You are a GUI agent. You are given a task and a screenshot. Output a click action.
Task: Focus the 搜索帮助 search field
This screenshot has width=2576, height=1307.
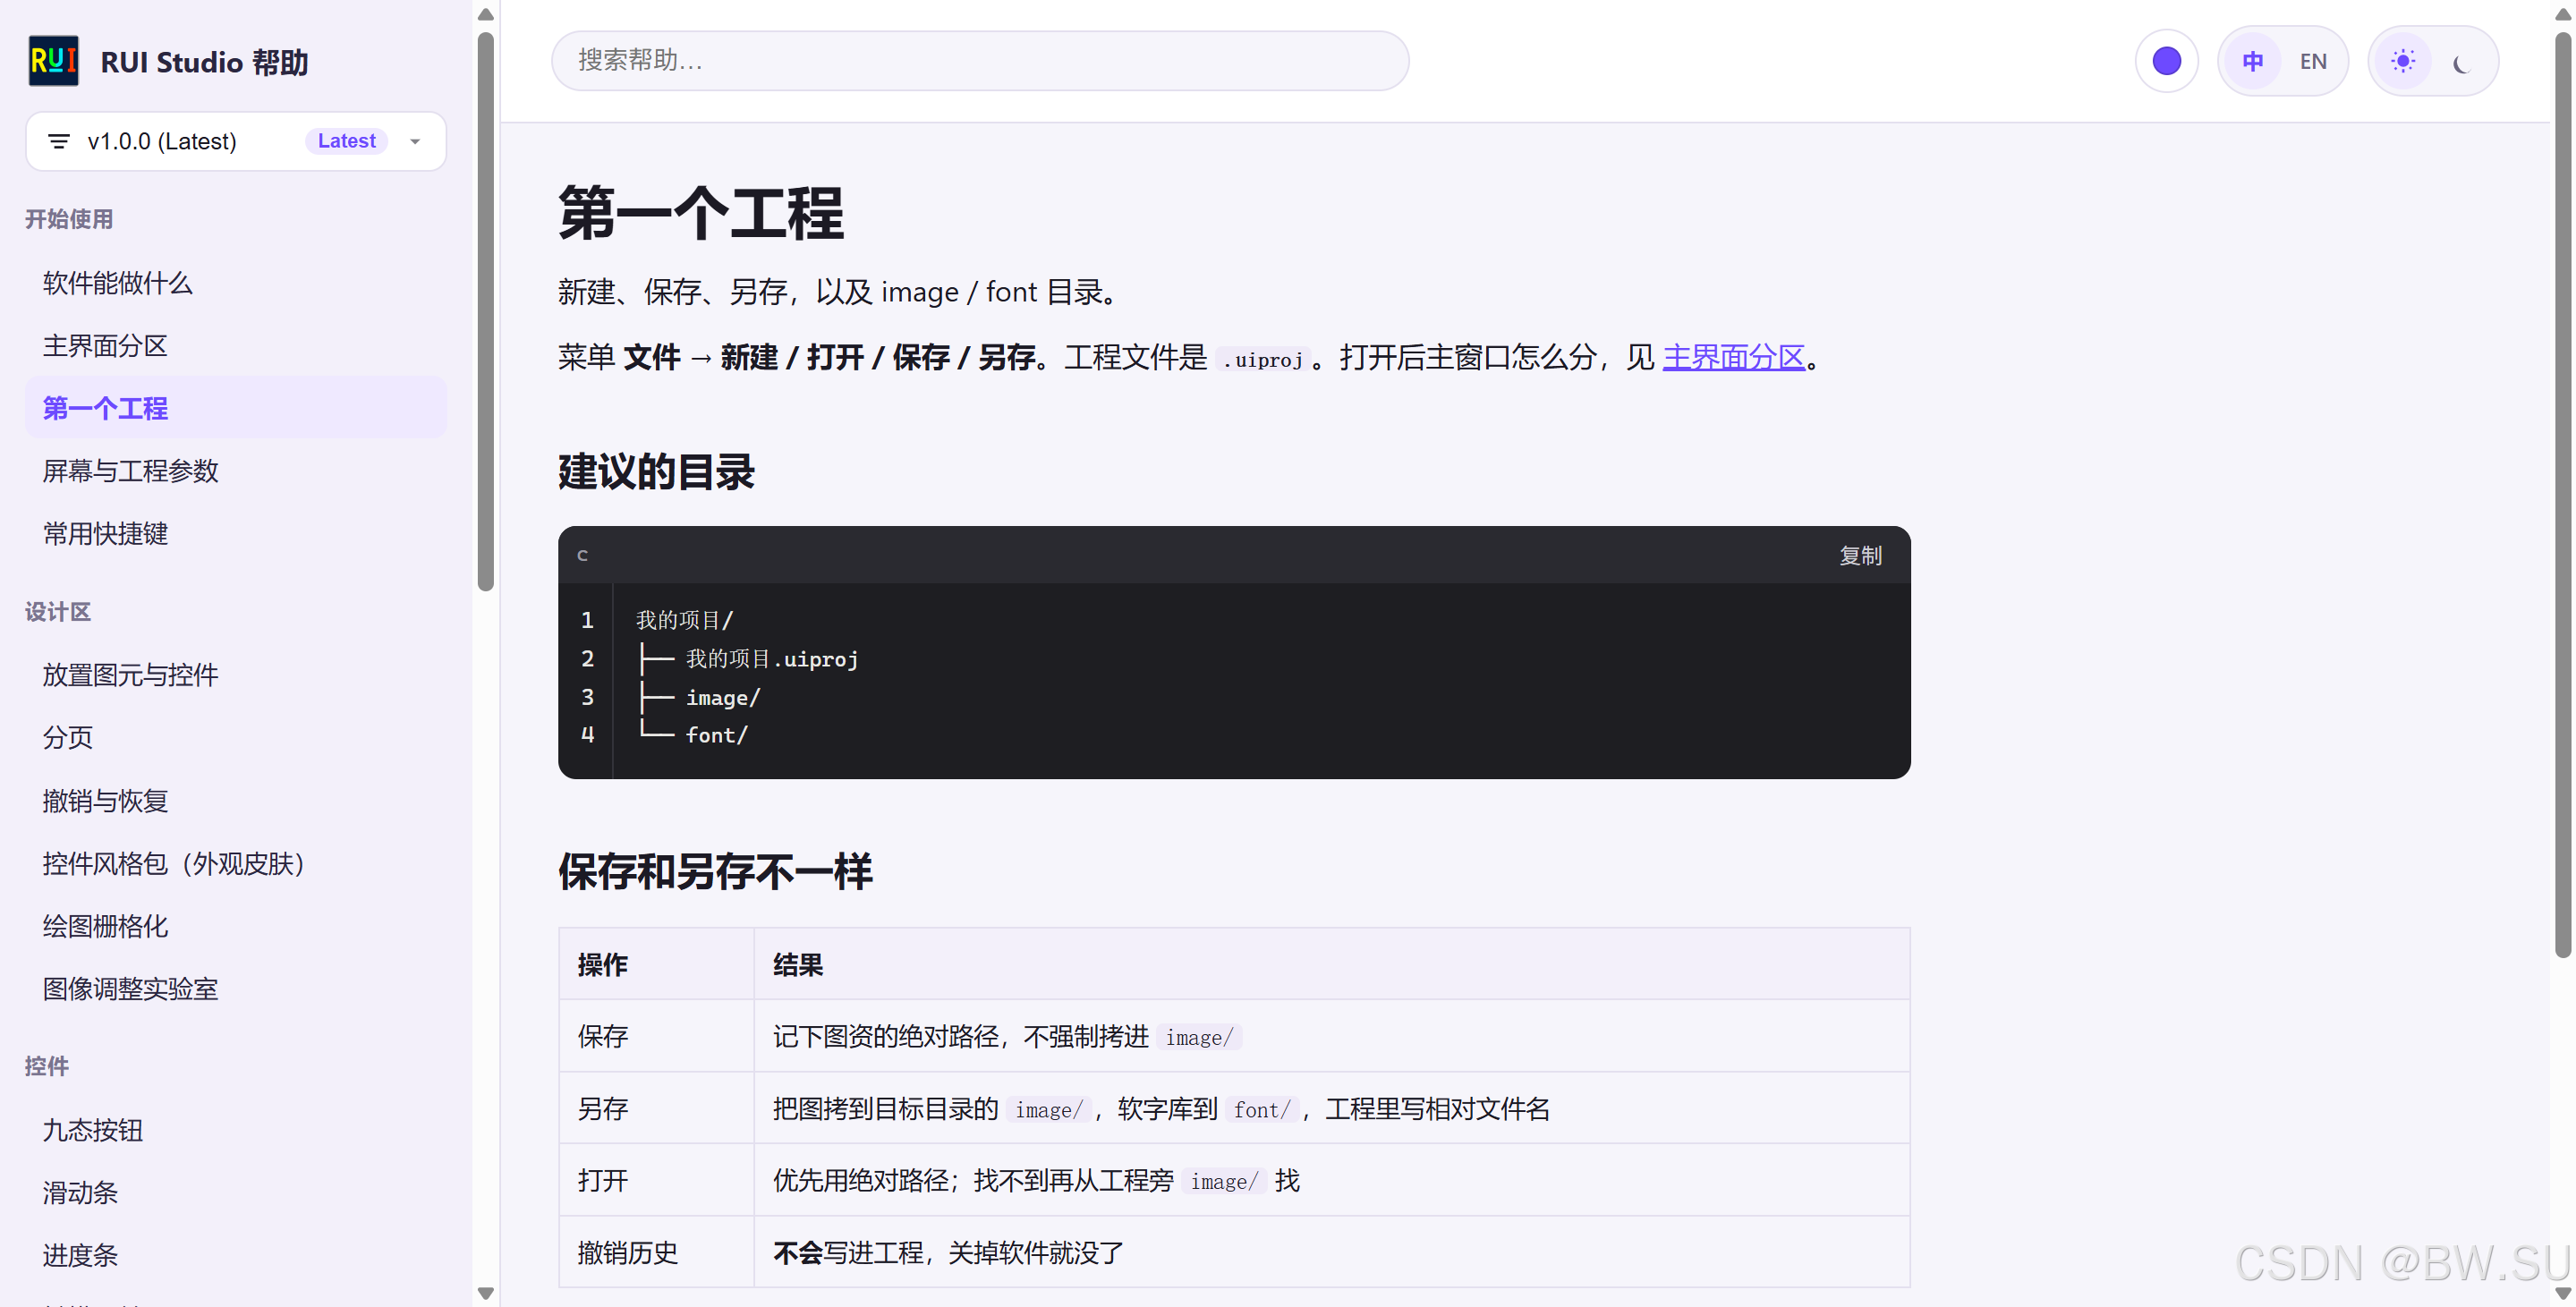click(x=980, y=60)
